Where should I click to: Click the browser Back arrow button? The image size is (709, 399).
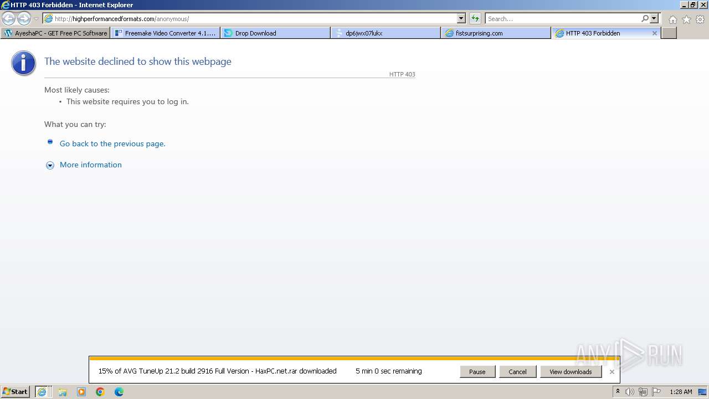tap(8, 18)
